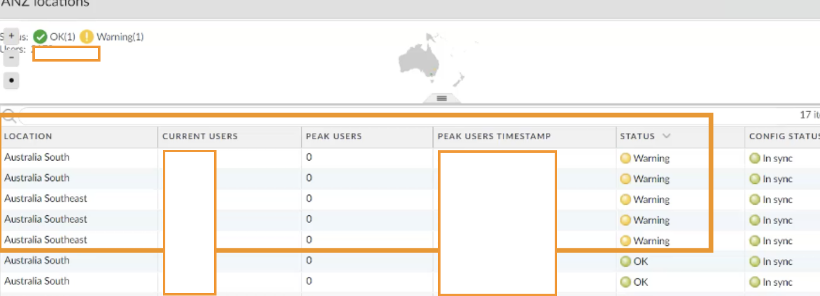The height and width of the screenshot is (296, 820).
Task: Sort by the Location column header
Action: coord(28,136)
